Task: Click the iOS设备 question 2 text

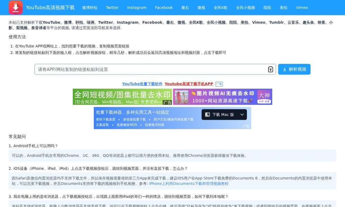Action: pyautogui.click(x=98, y=168)
